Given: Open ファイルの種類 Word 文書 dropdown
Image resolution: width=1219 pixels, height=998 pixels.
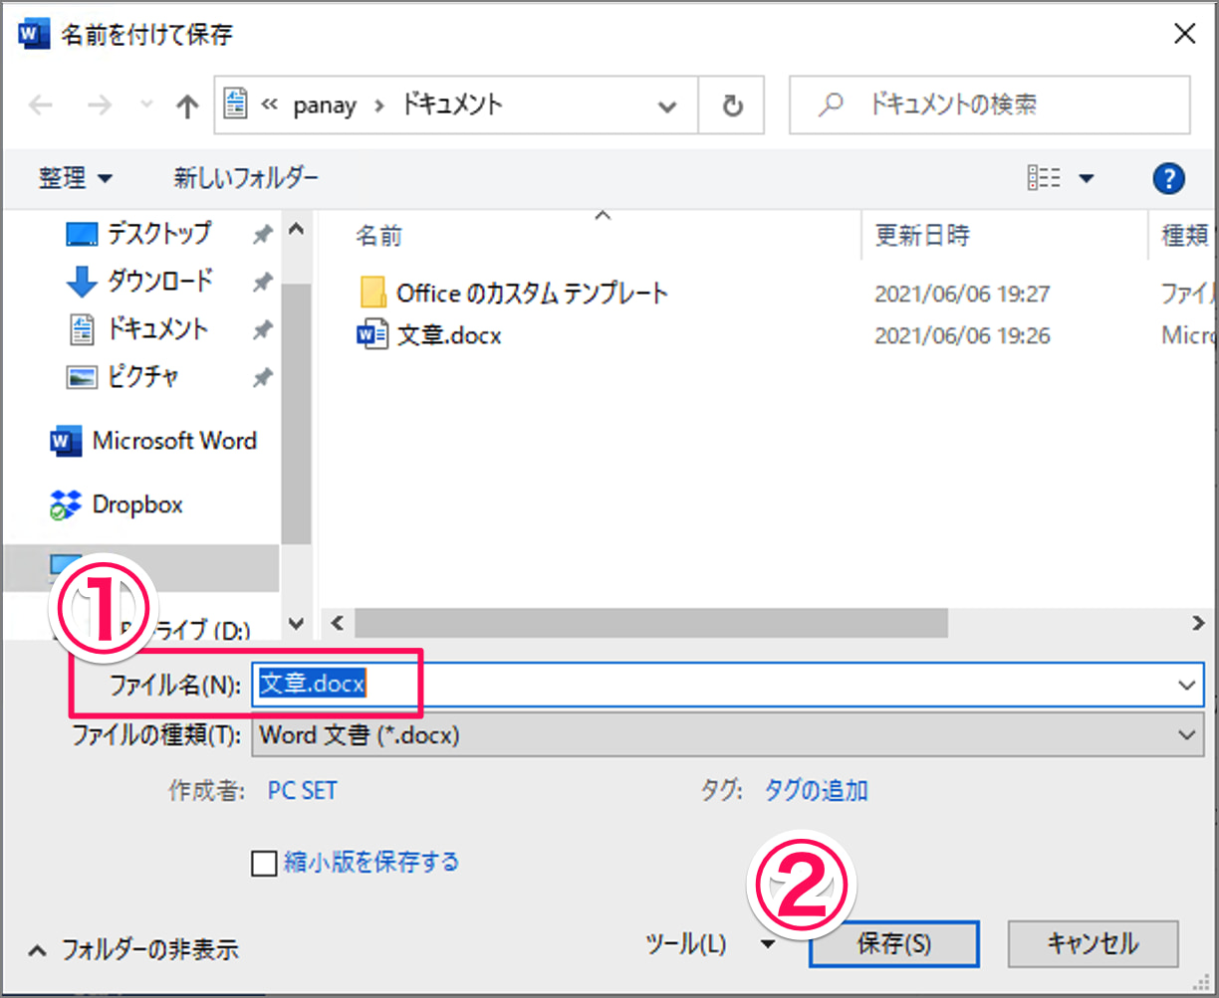Looking at the screenshot, I should [728, 735].
